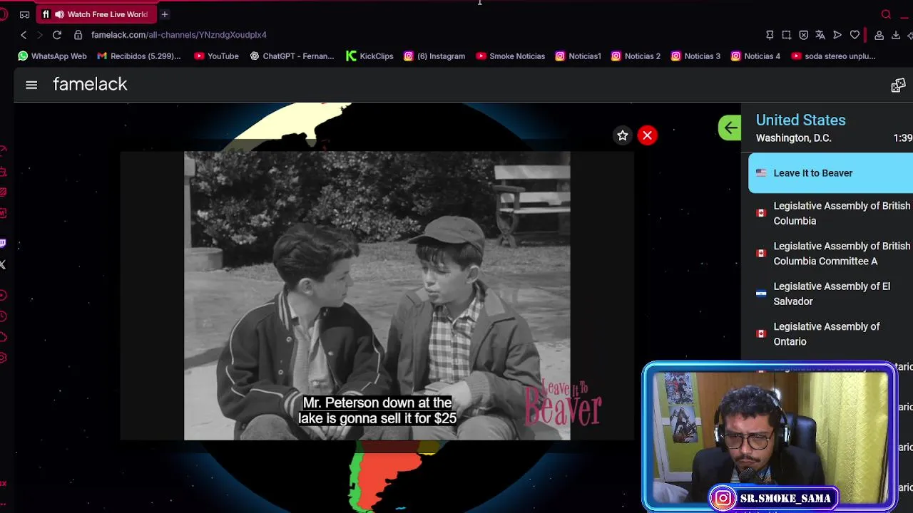Click the famelack logo text
Image resolution: width=913 pixels, height=513 pixels.
[90, 84]
